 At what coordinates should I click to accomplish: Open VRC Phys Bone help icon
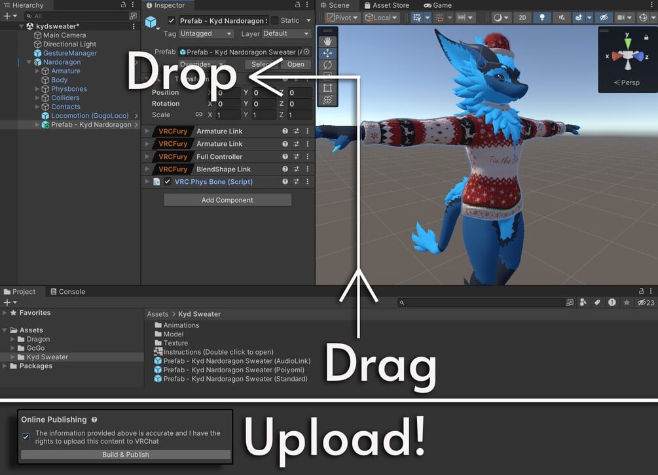285,181
